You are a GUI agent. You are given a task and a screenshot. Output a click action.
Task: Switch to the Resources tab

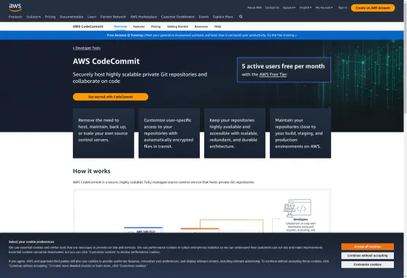click(201, 26)
